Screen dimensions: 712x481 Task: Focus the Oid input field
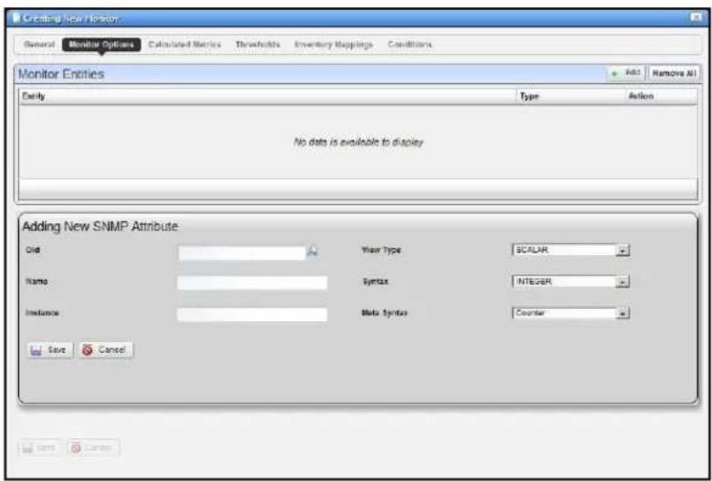[242, 252]
